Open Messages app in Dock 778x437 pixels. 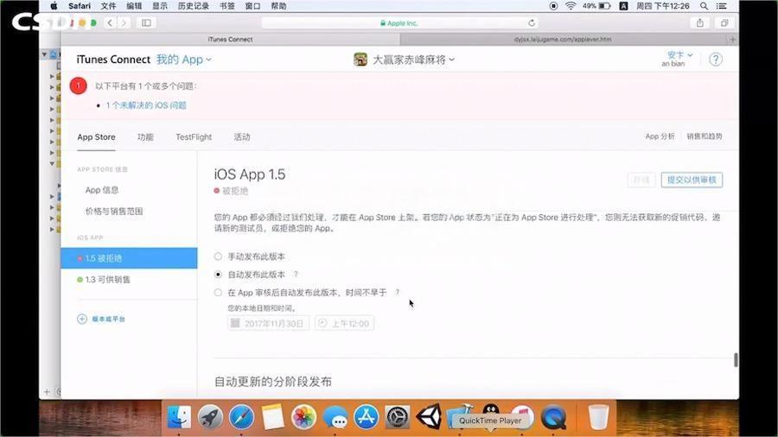(x=335, y=416)
